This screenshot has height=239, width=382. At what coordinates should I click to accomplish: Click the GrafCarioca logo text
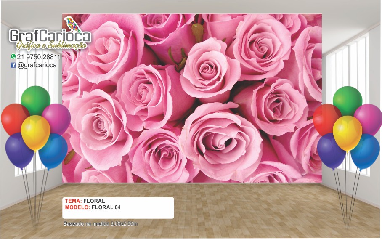pyautogui.click(x=50, y=36)
